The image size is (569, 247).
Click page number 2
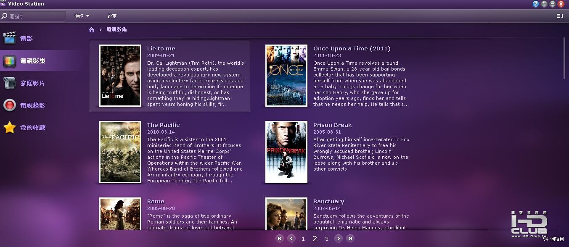(x=315, y=239)
